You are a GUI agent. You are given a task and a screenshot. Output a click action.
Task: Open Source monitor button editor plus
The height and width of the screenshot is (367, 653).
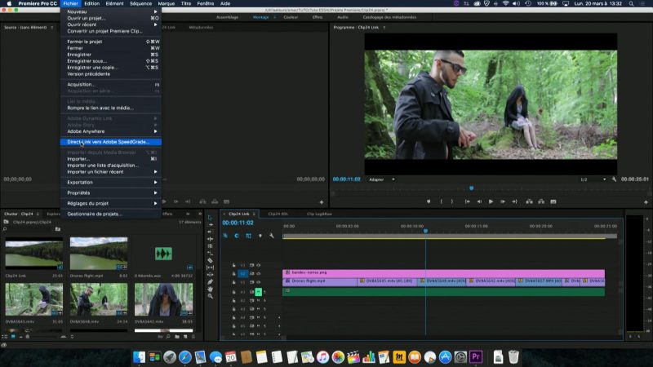[x=322, y=202]
